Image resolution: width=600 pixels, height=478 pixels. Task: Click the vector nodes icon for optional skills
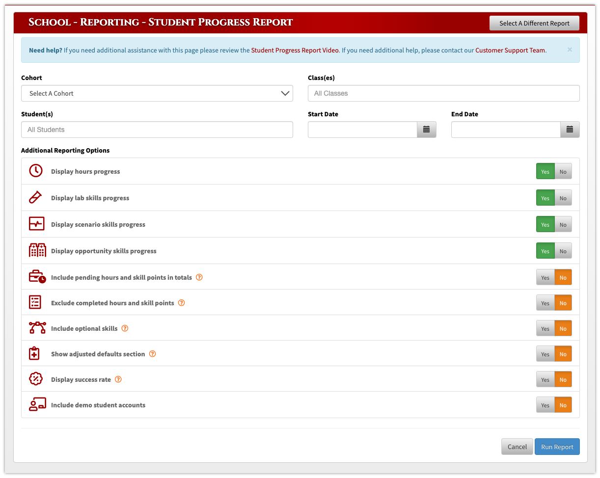pyautogui.click(x=37, y=328)
